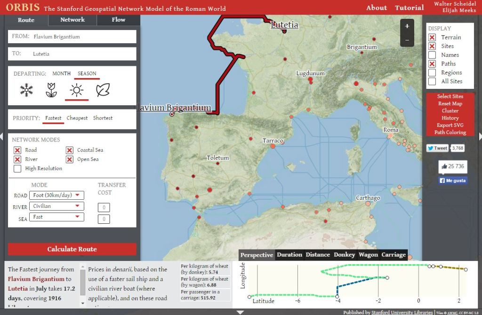Open the Sea speed dropdown
Screen dimensions: 482x315
[56, 217]
